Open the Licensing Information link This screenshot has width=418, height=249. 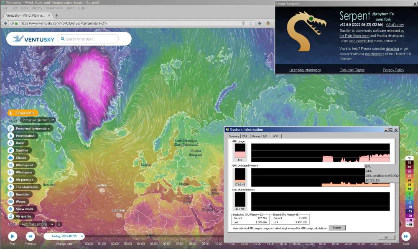click(305, 70)
